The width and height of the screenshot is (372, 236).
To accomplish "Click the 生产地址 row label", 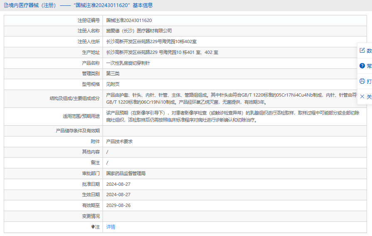I will (x=91, y=52).
